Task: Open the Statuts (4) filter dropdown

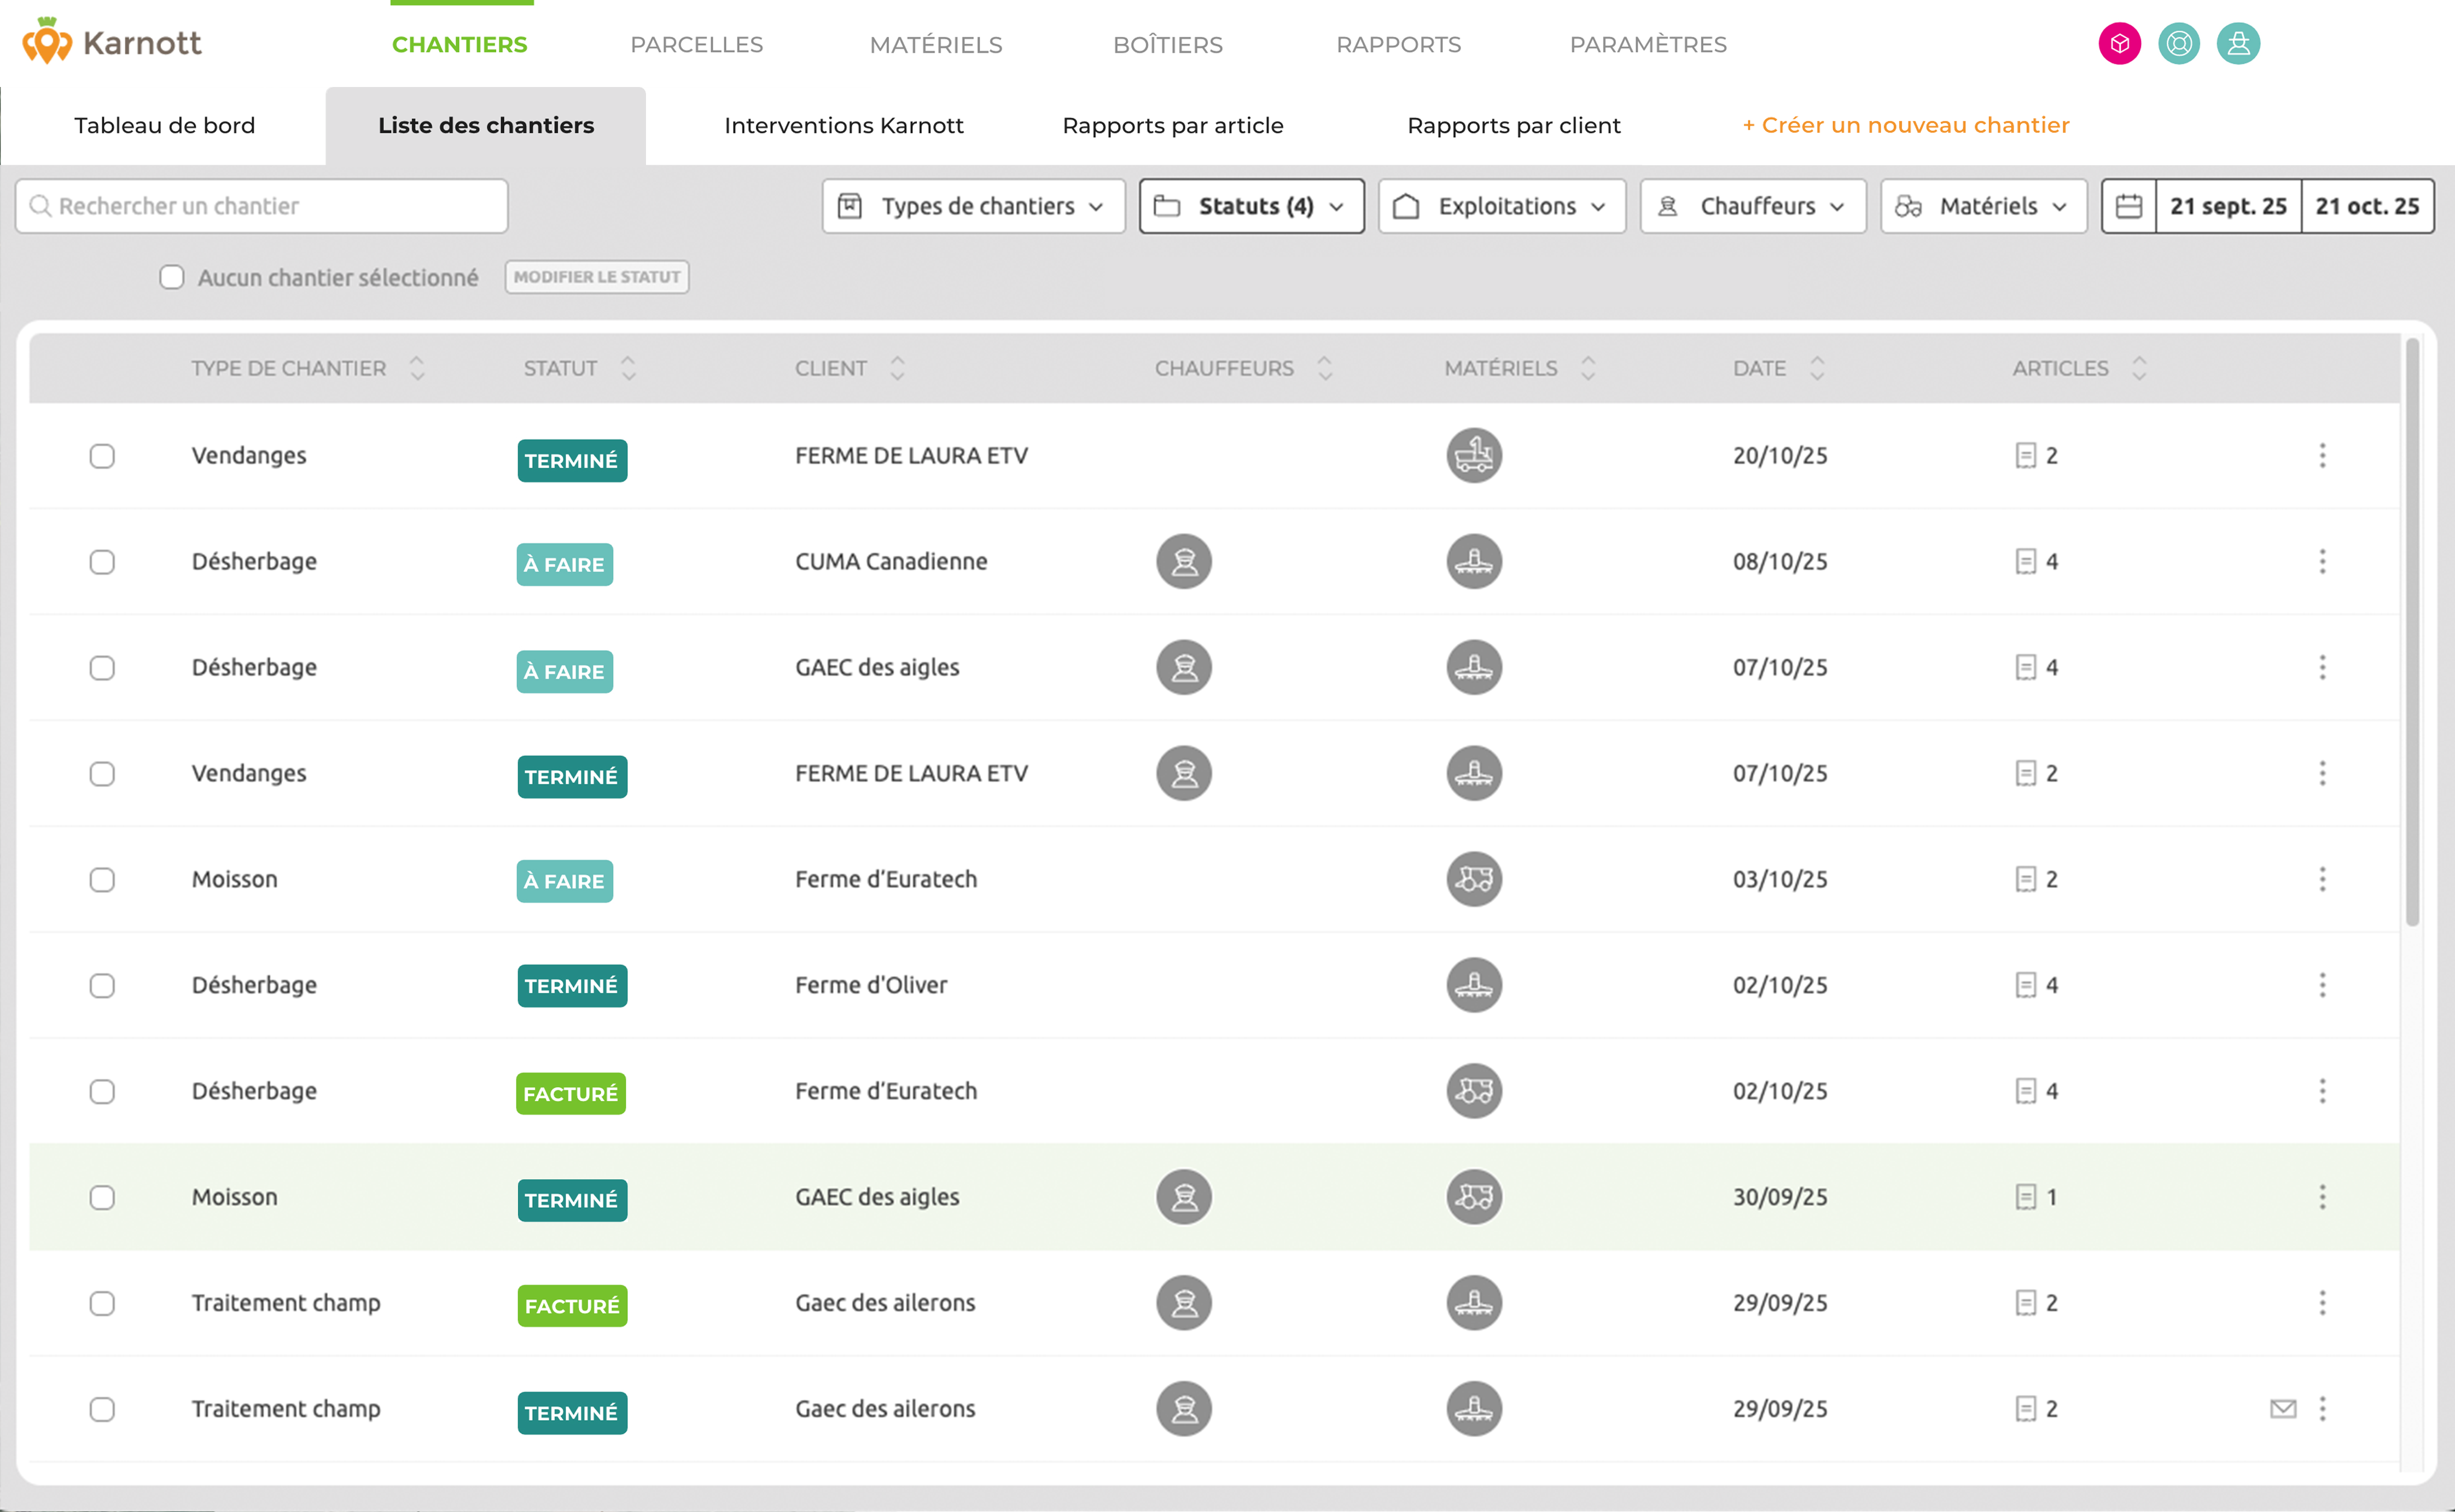Action: click(x=1251, y=206)
